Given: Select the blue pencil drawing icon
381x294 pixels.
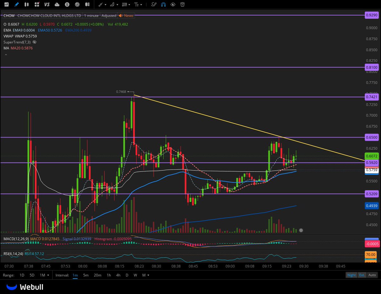Looking at the screenshot, I should (17, 4).
